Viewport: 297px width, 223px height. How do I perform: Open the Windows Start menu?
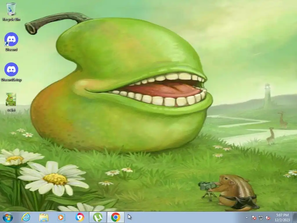(x=8, y=217)
